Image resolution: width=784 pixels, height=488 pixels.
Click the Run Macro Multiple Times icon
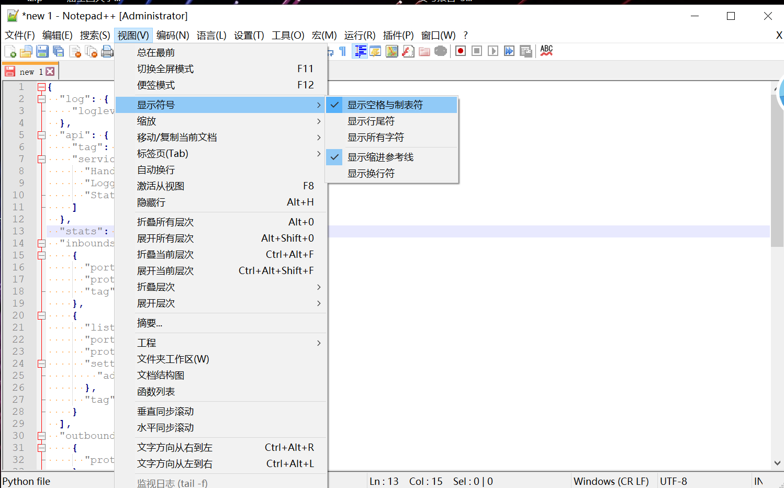(509, 51)
